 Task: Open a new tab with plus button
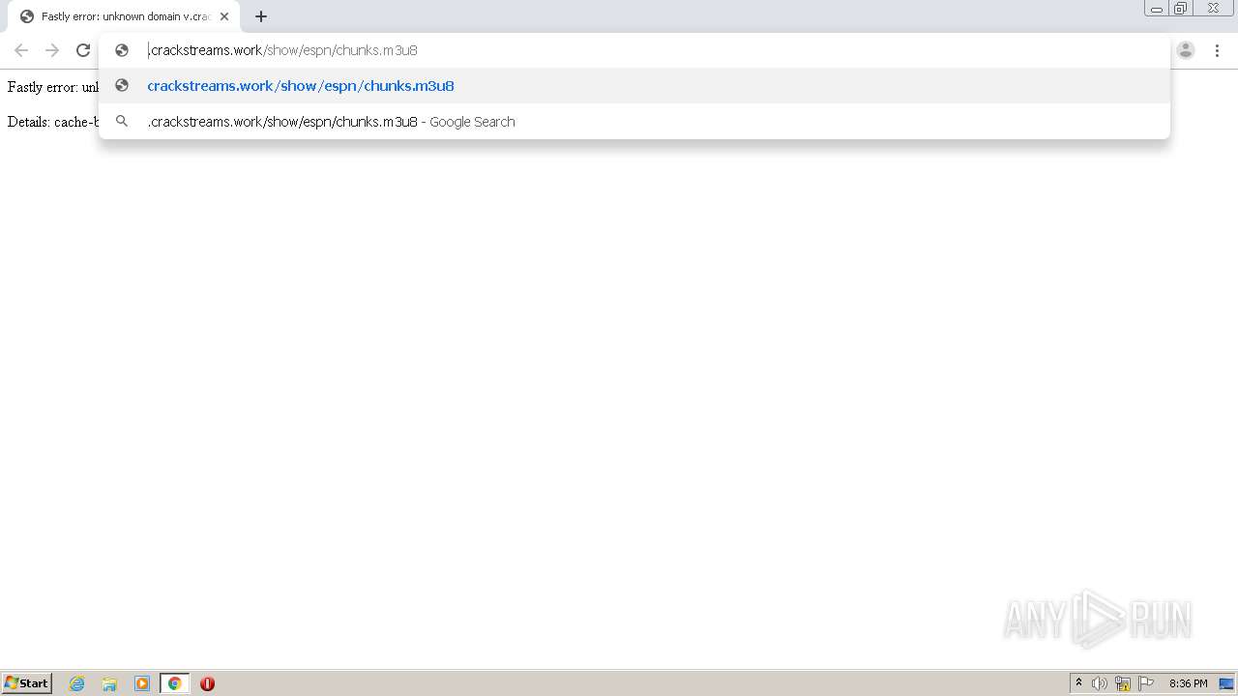click(261, 16)
